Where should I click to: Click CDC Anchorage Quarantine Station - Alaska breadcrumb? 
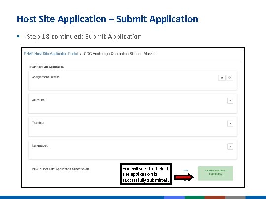pos(119,54)
